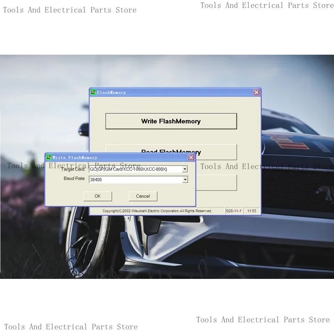Viewport: 334px width, 334px height.
Task: Click the Baud Rate field showing 38400
Action: pos(139,180)
